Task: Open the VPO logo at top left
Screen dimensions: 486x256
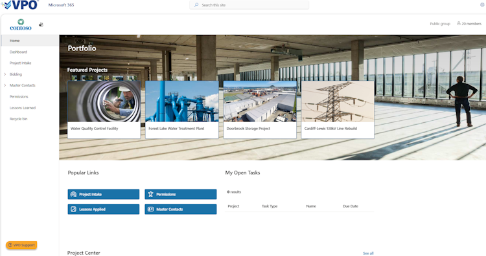Action: point(20,5)
